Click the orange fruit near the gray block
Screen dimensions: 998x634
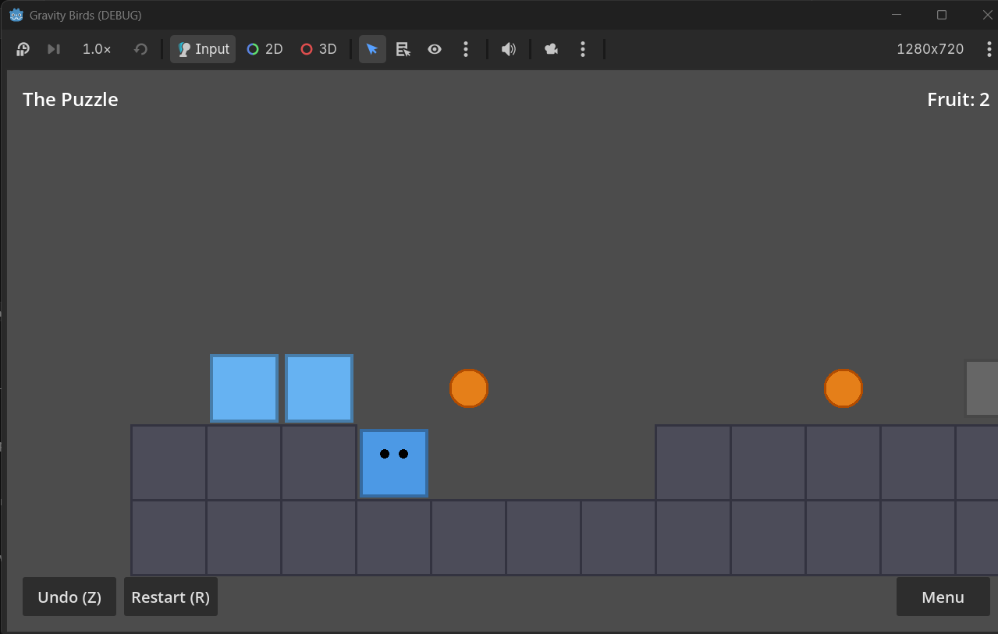844,388
